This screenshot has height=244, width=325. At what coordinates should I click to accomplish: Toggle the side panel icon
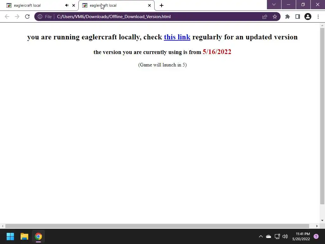(x=298, y=17)
